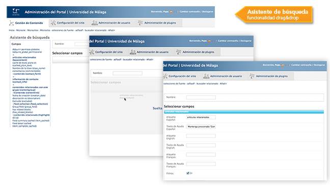330x192 pixels.
Task: Select Adquirir permisos globales field
Action: pos(27,50)
